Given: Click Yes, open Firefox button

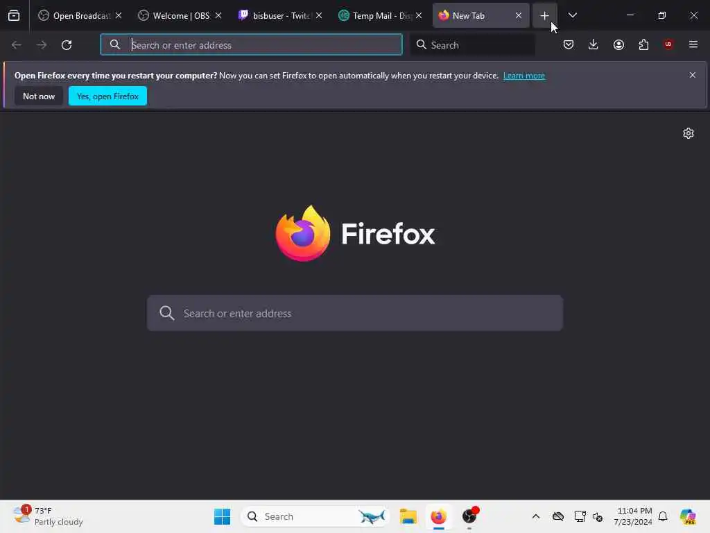Looking at the screenshot, I should (x=107, y=96).
